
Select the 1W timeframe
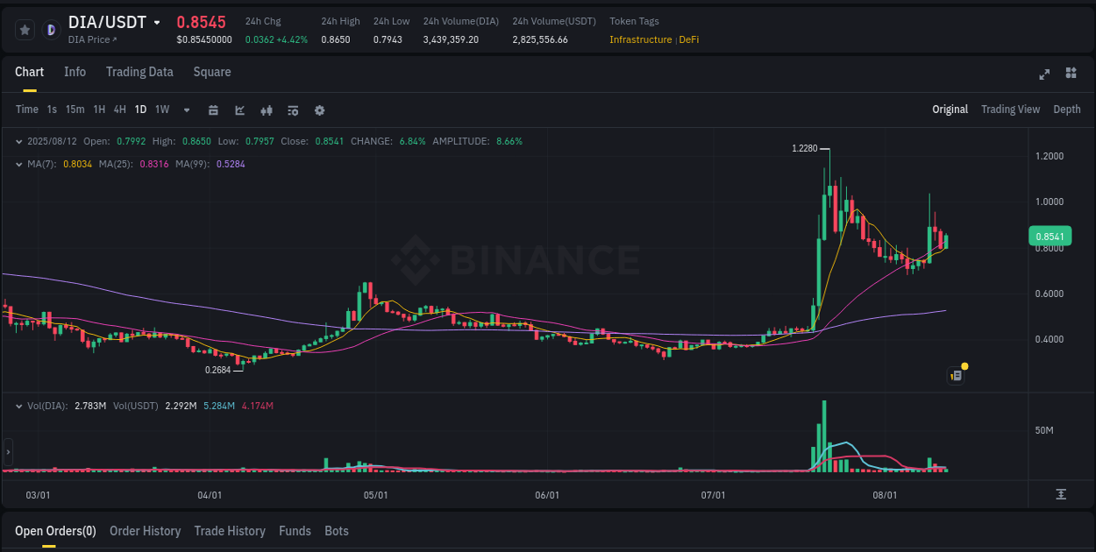[161, 110]
